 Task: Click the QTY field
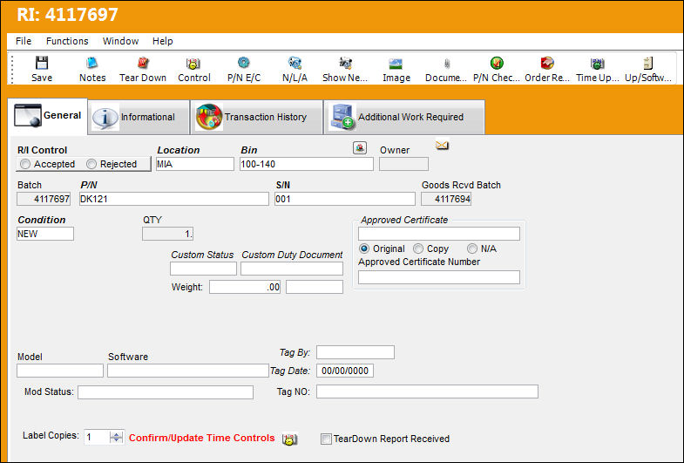point(167,234)
